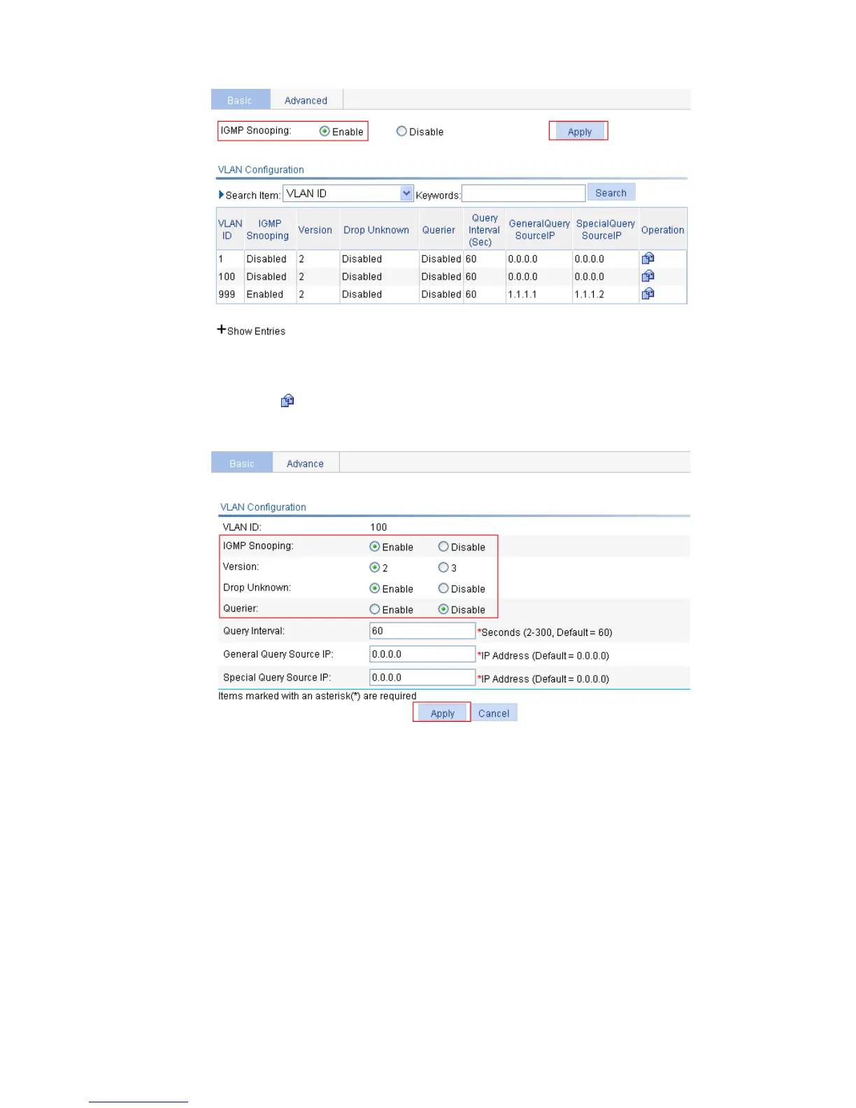856x1108 pixels.
Task: Switch to the lower Basic tab
Action: point(242,463)
